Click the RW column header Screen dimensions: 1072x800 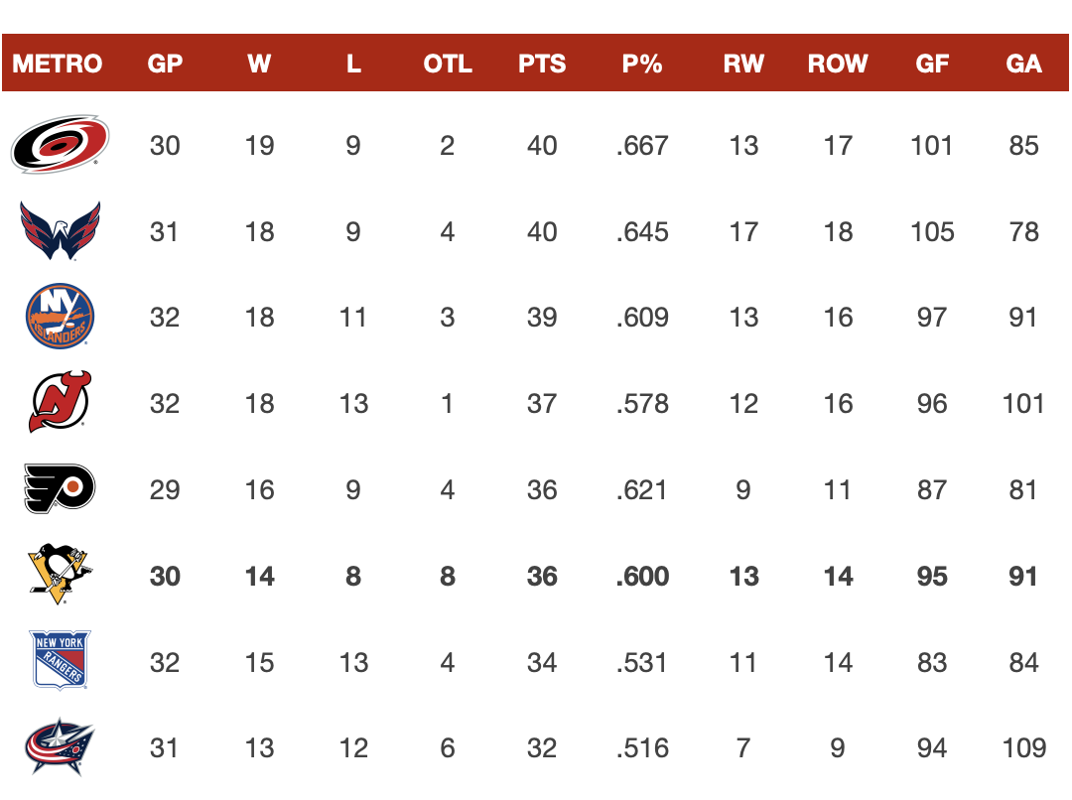[743, 64]
